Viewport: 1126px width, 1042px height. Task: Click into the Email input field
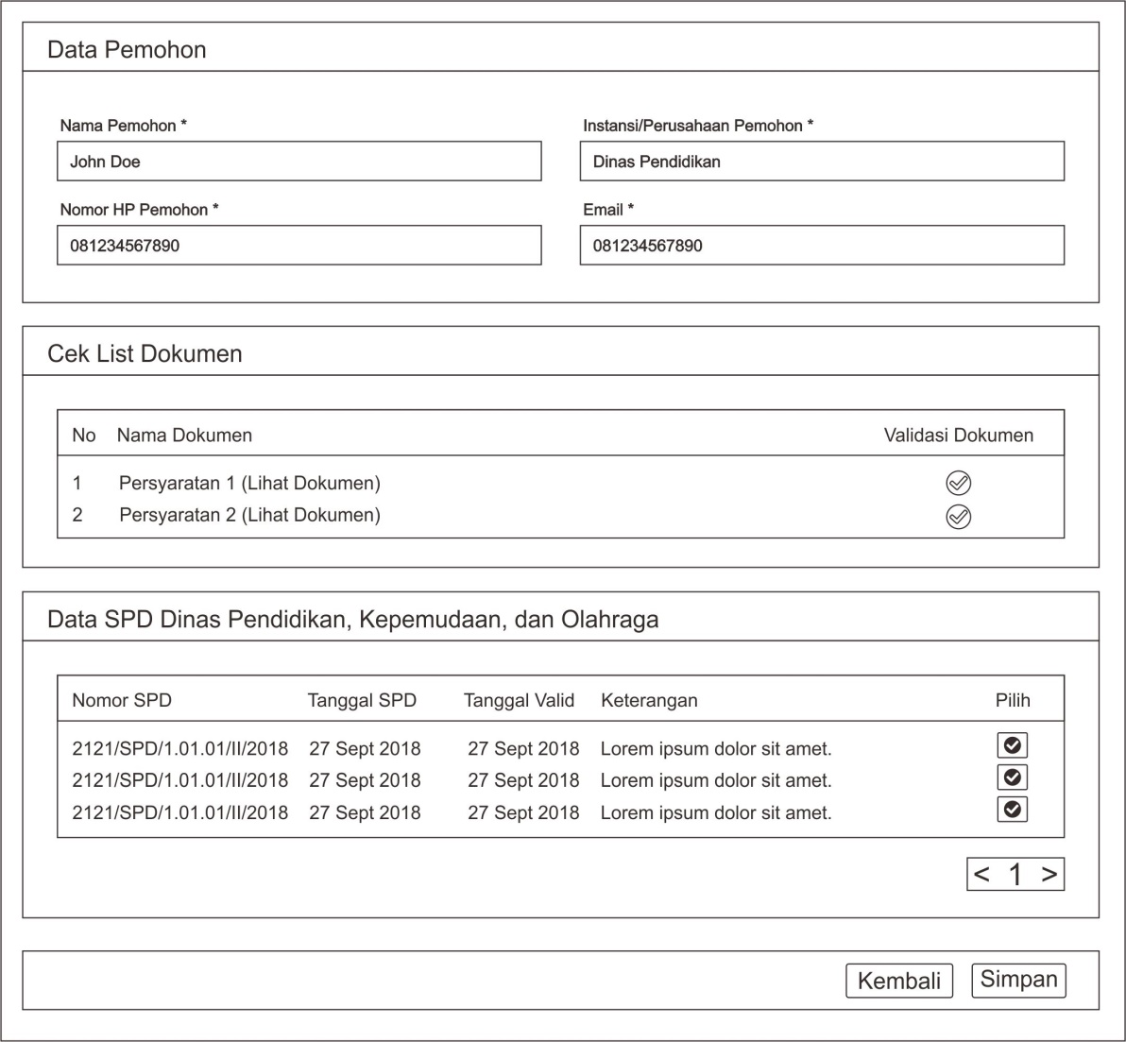[x=821, y=246]
